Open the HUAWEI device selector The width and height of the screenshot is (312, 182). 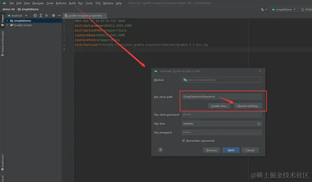tap(306, 10)
